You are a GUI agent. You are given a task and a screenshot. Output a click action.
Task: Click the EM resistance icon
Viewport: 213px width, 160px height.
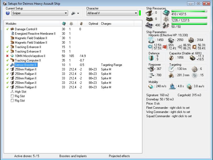[150, 47]
